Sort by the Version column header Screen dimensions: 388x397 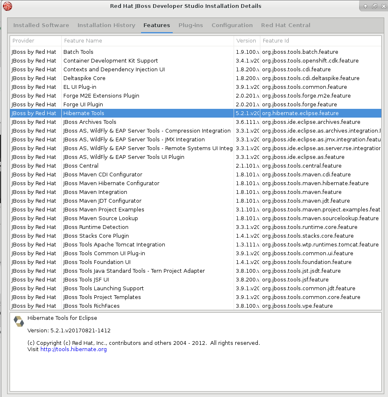tap(247, 41)
